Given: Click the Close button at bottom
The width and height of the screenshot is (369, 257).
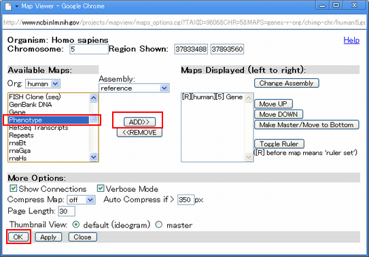Looking at the screenshot, I should coord(82,237).
